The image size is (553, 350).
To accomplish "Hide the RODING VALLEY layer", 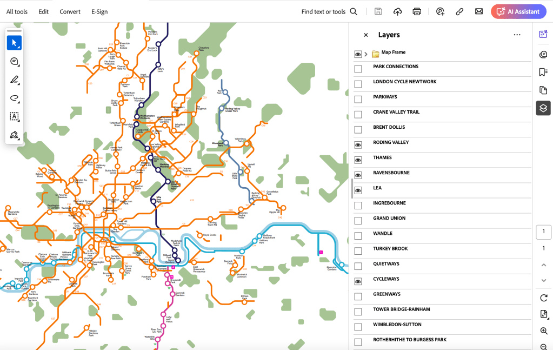I will (358, 145).
